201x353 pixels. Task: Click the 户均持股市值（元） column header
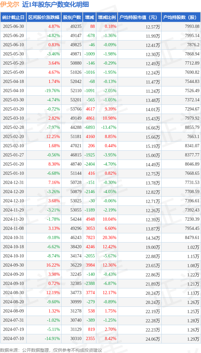click(139, 17)
